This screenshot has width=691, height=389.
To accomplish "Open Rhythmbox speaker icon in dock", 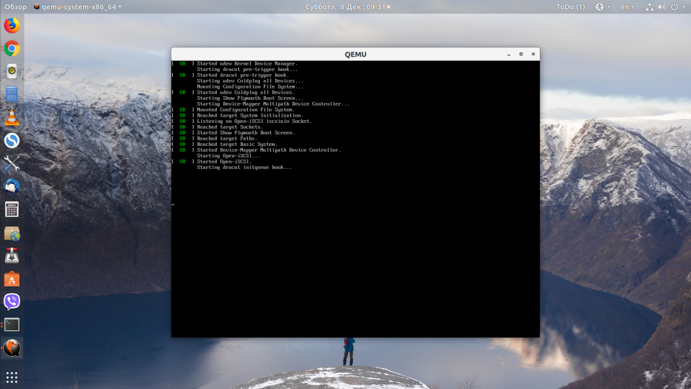I will pyautogui.click(x=12, y=72).
